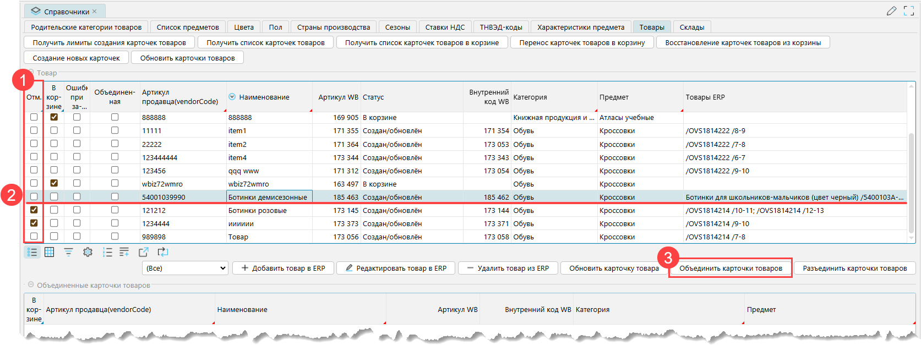Click the fullscreen expand icon at top right
This screenshot has height=345, width=921.
tap(909, 11)
